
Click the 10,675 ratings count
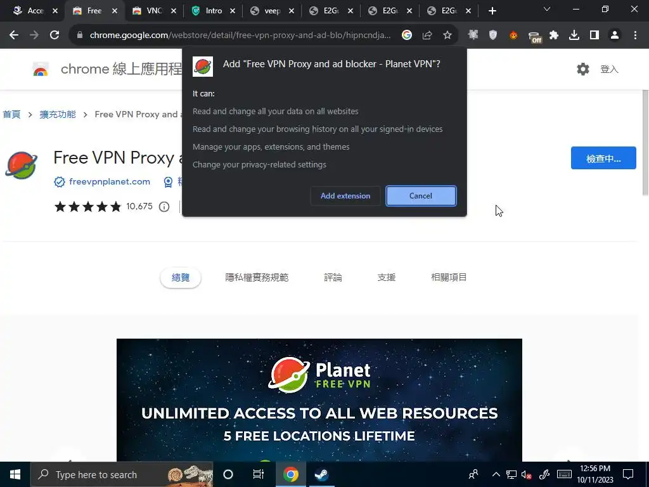[x=139, y=206]
